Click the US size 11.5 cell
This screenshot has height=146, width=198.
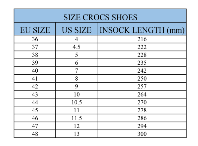coord(77,118)
